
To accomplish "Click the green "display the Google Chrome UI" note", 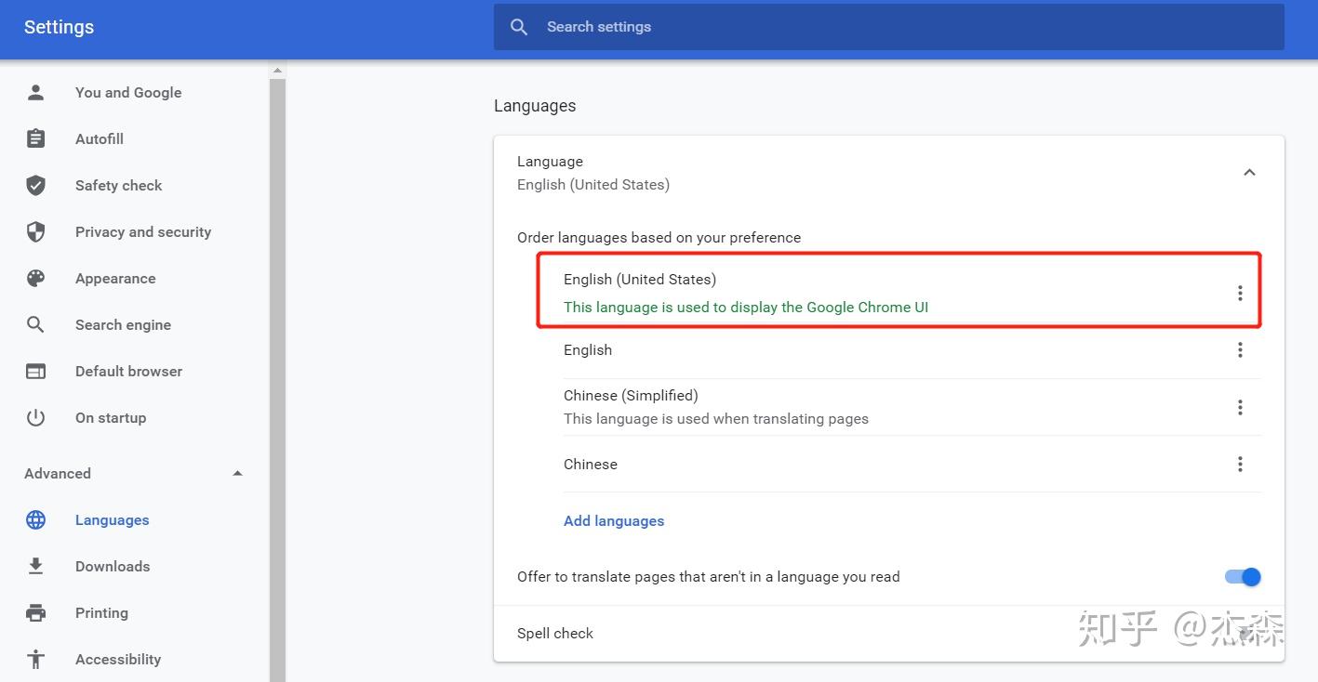I will (x=746, y=307).
